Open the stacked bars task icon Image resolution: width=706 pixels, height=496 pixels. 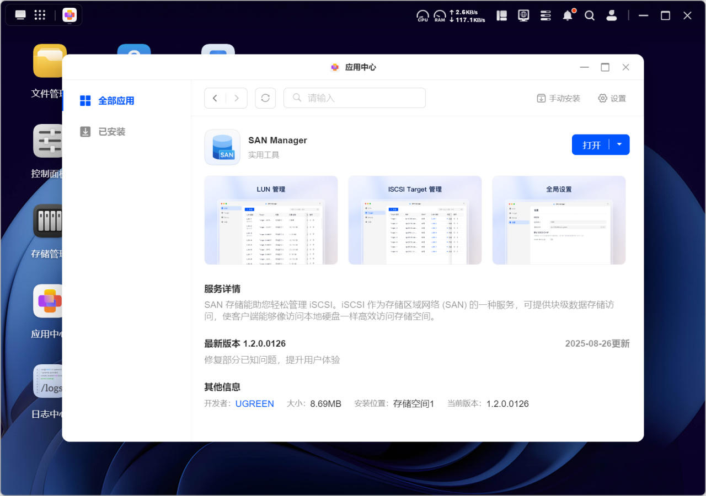tap(545, 15)
